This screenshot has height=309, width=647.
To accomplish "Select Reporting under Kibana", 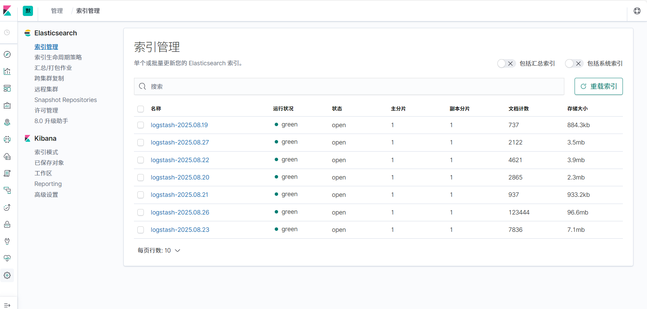I will pyautogui.click(x=48, y=184).
